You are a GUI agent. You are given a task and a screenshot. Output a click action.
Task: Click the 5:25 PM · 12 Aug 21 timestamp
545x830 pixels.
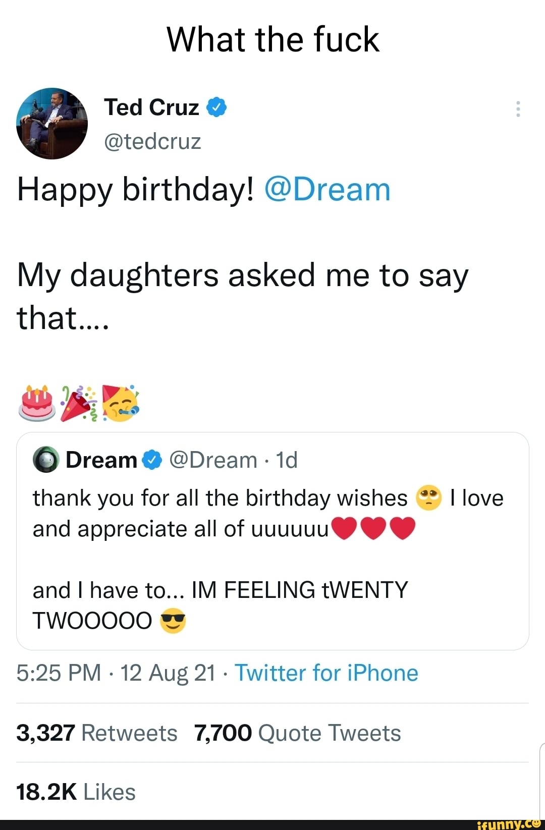pyautogui.click(x=116, y=673)
